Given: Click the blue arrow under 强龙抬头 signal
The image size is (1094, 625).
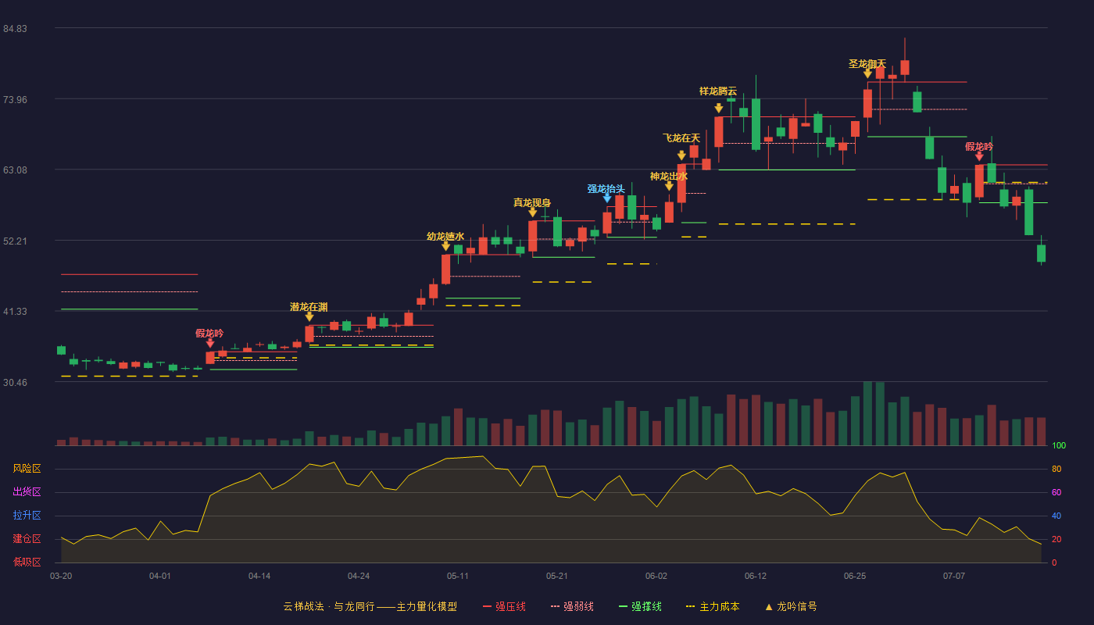Looking at the screenshot, I should 607,198.
